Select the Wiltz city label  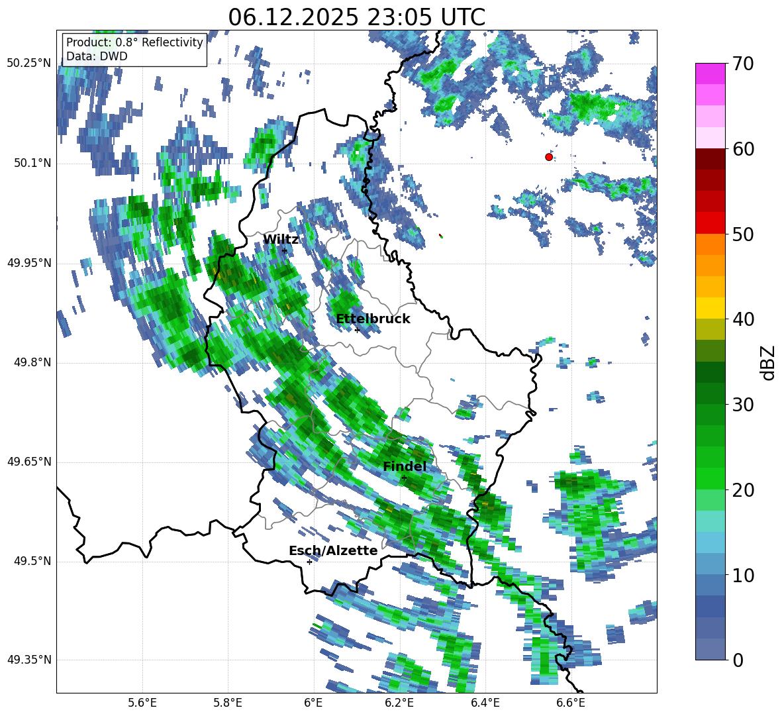pyautogui.click(x=281, y=239)
